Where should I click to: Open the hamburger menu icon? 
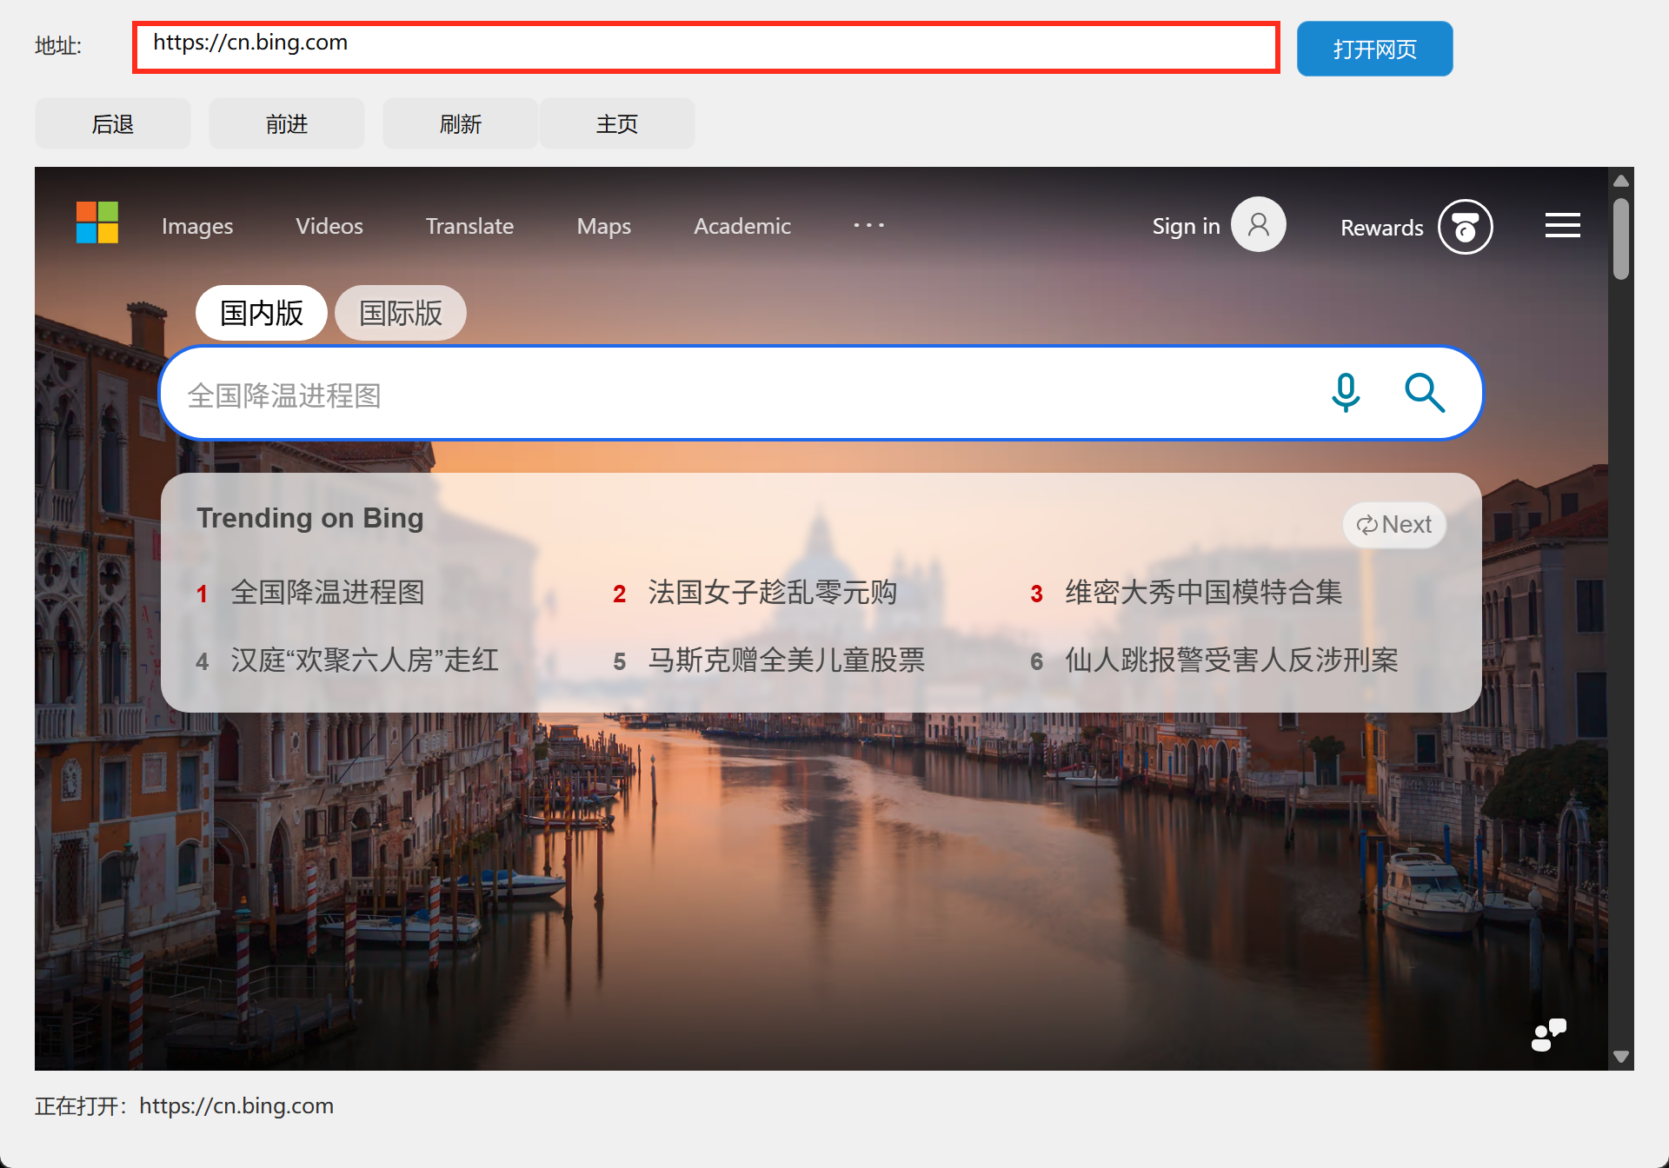pos(1563,226)
